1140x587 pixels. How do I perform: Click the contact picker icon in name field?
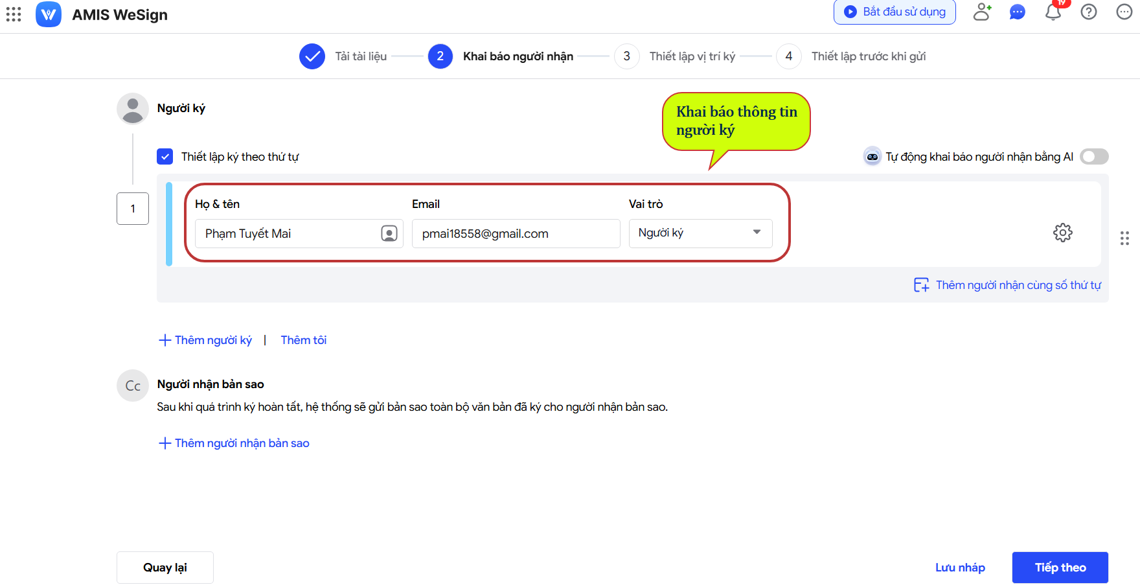coord(389,233)
